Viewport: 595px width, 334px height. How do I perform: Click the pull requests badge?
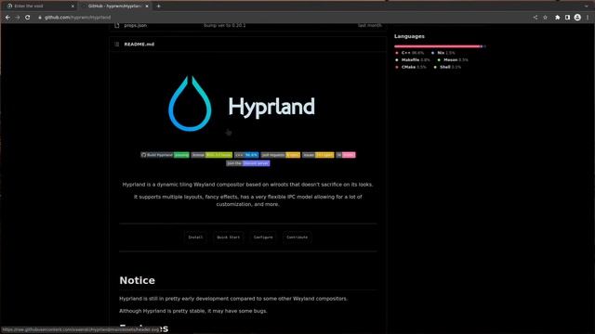(x=281, y=155)
